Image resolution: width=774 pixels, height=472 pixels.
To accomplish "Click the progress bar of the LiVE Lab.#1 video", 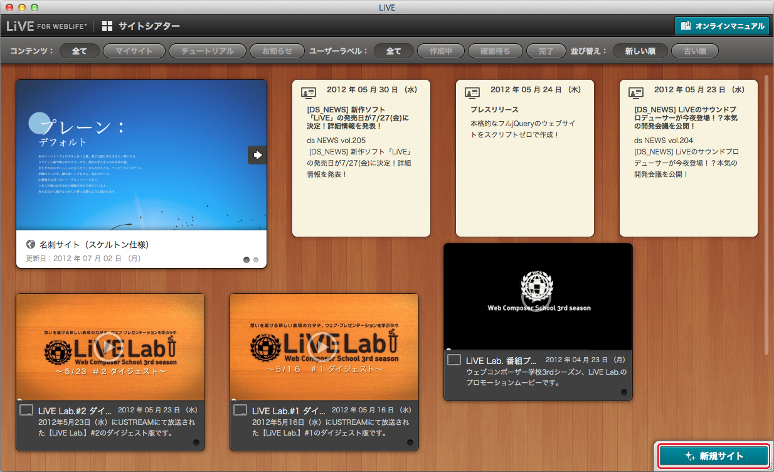I will pos(324,399).
